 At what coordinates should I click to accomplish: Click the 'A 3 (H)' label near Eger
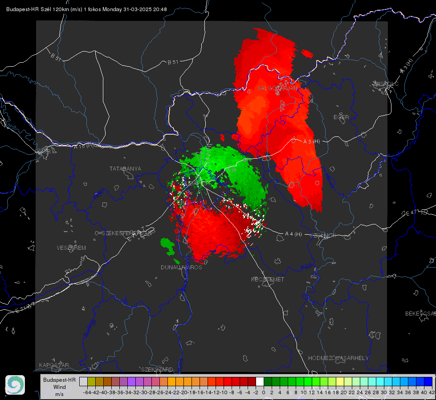(311, 142)
